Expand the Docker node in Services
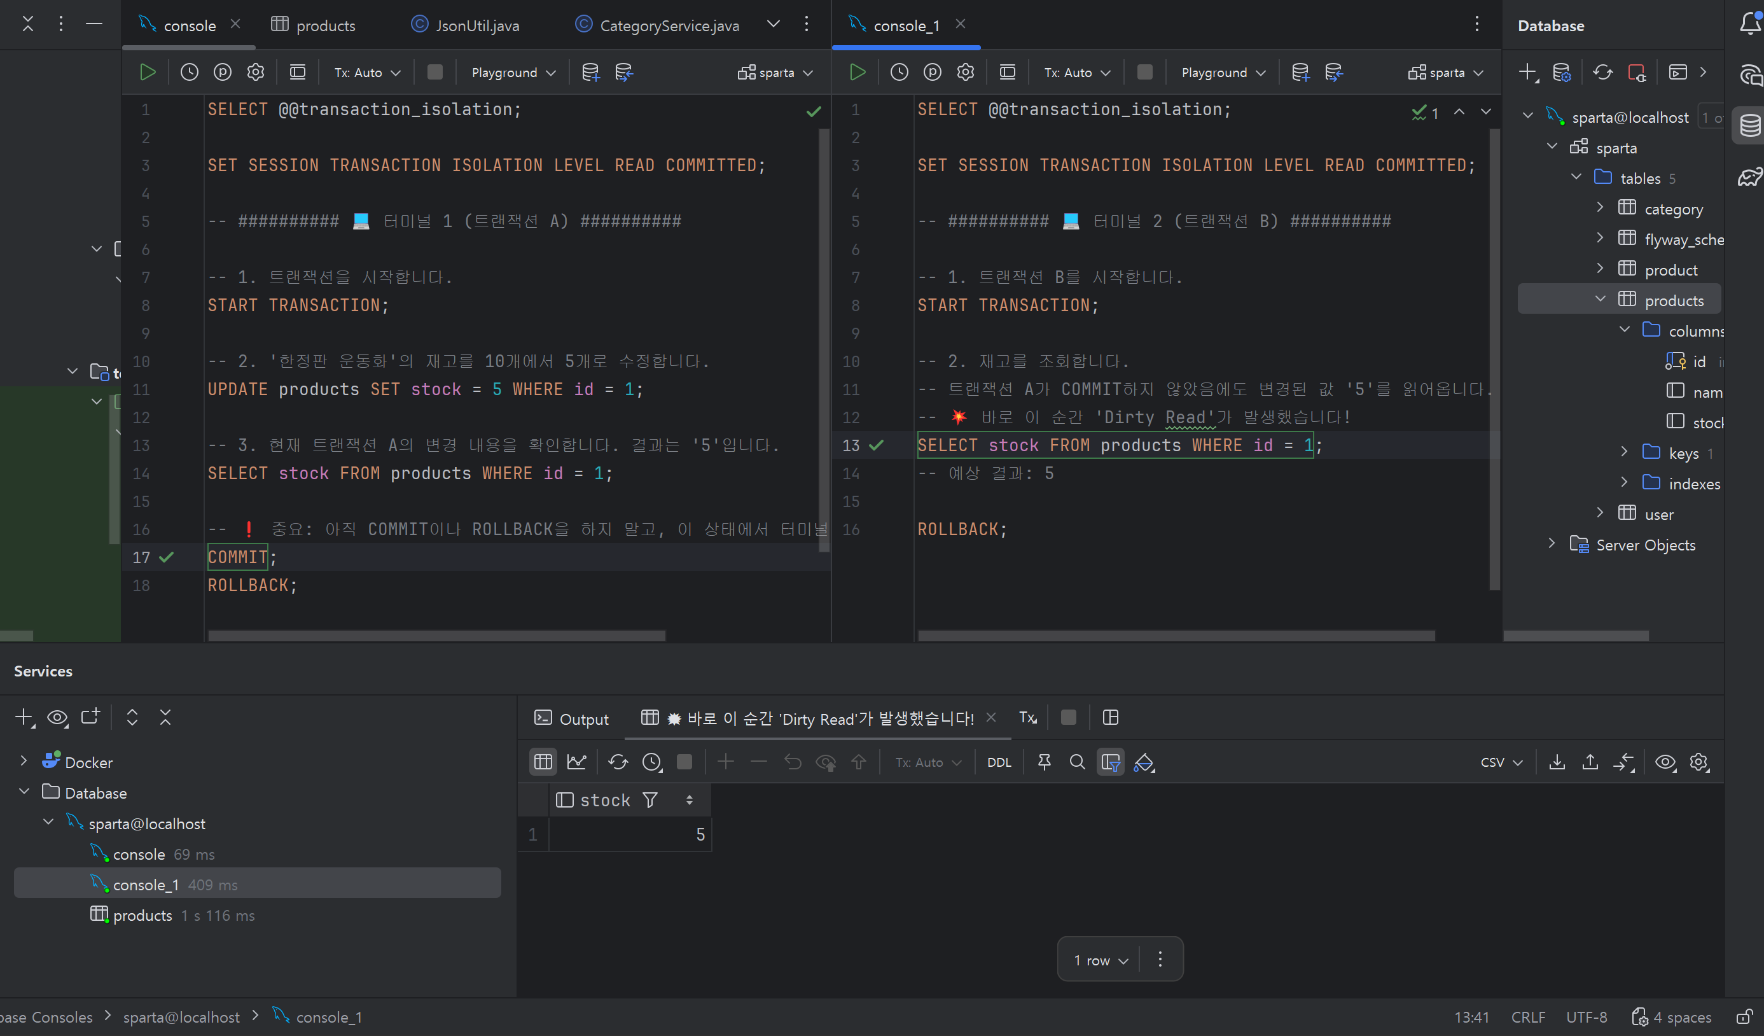The image size is (1764, 1036). [x=24, y=762]
